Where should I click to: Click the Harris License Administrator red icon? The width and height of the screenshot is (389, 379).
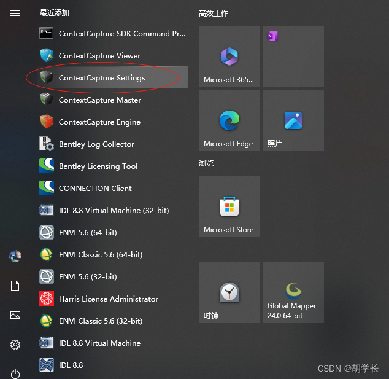coord(47,299)
